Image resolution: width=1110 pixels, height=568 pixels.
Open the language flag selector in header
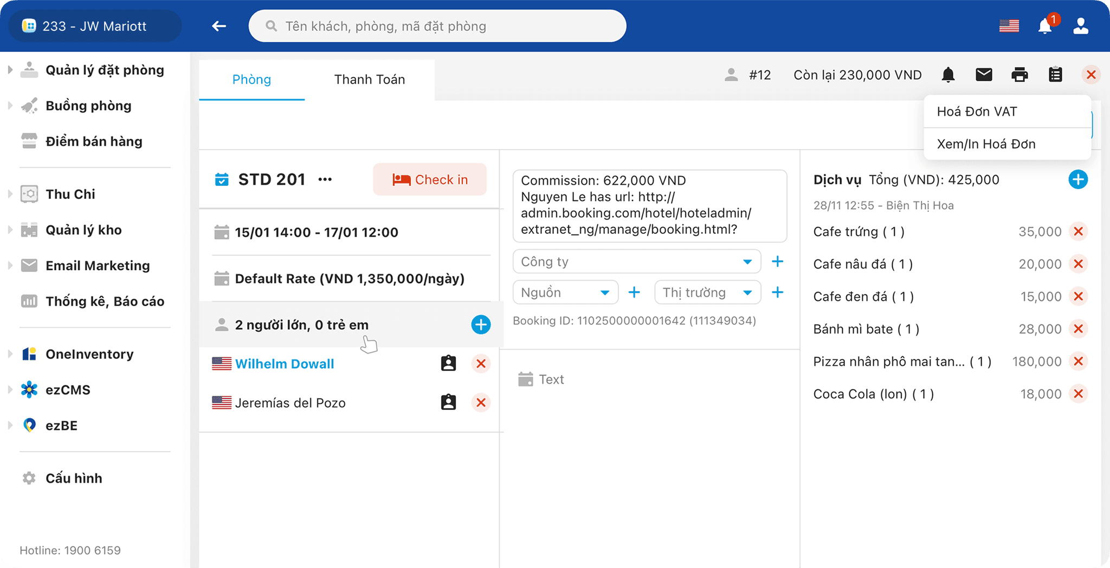tap(1009, 26)
